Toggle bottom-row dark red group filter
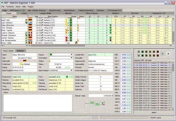 tap(158, 55)
